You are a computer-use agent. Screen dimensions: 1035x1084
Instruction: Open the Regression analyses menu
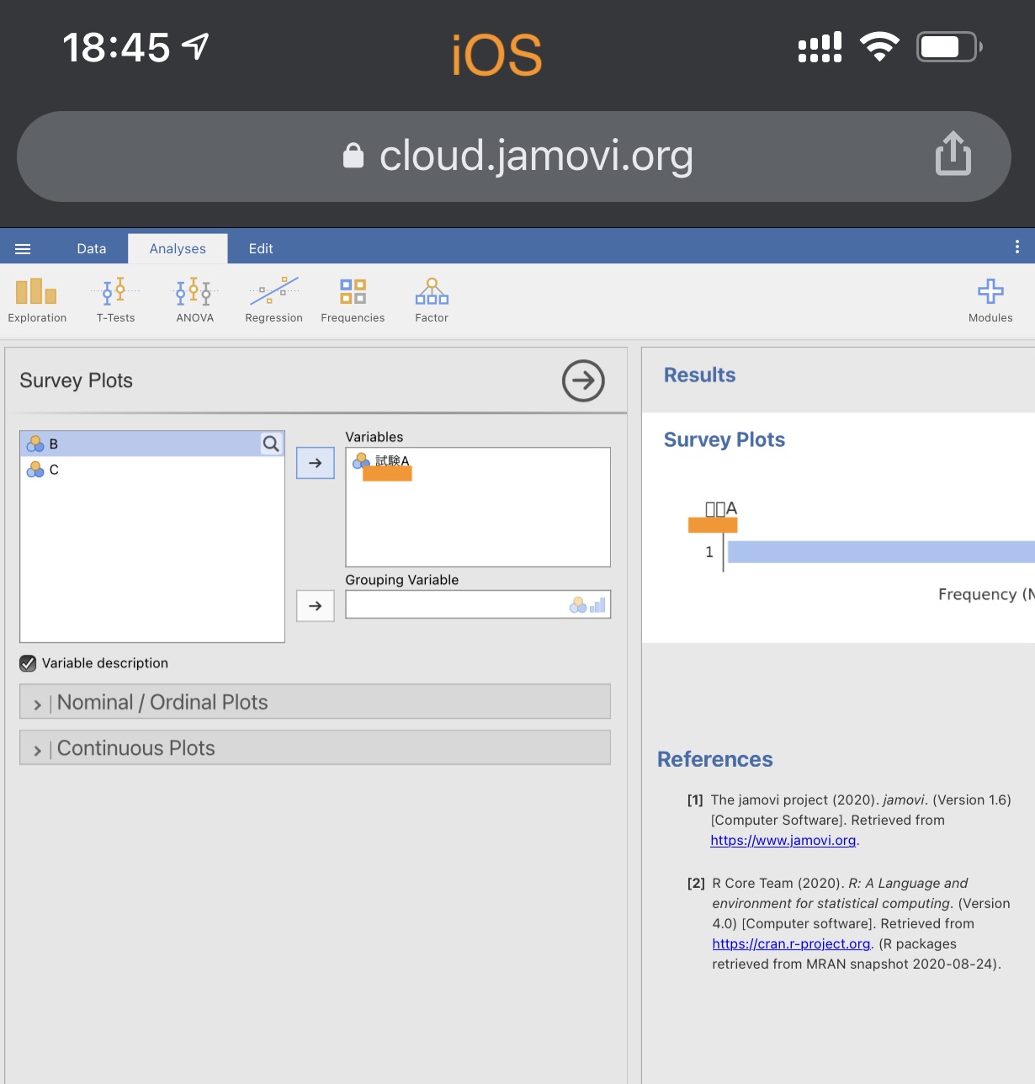pyautogui.click(x=273, y=300)
